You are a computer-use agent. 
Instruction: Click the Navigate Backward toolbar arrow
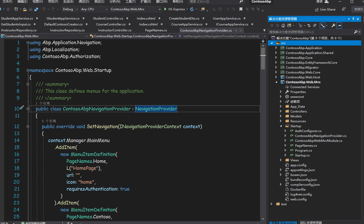coord(1,9)
